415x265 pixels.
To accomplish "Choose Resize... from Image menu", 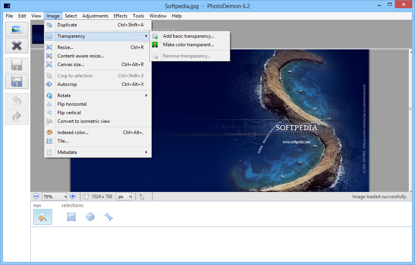I will click(x=98, y=47).
